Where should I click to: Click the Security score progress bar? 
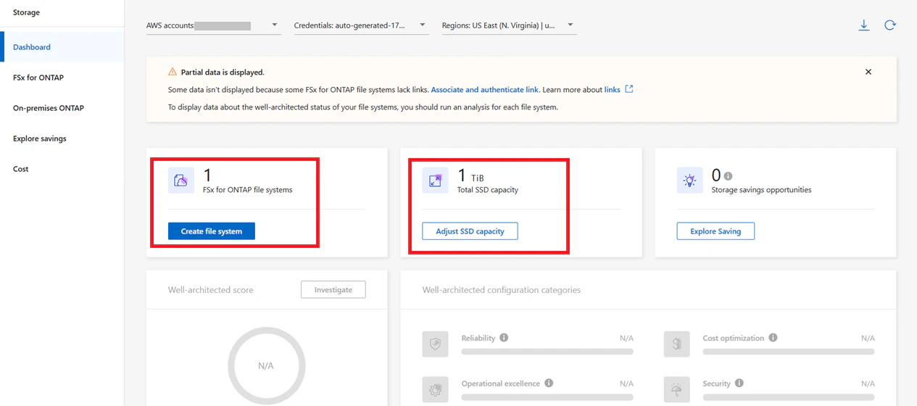click(x=789, y=397)
